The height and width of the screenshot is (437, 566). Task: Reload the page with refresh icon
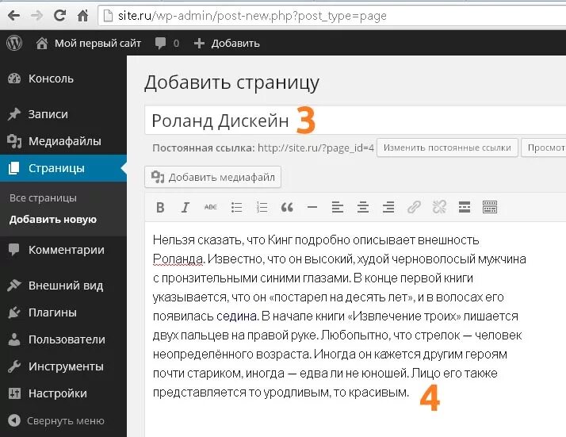pos(59,15)
